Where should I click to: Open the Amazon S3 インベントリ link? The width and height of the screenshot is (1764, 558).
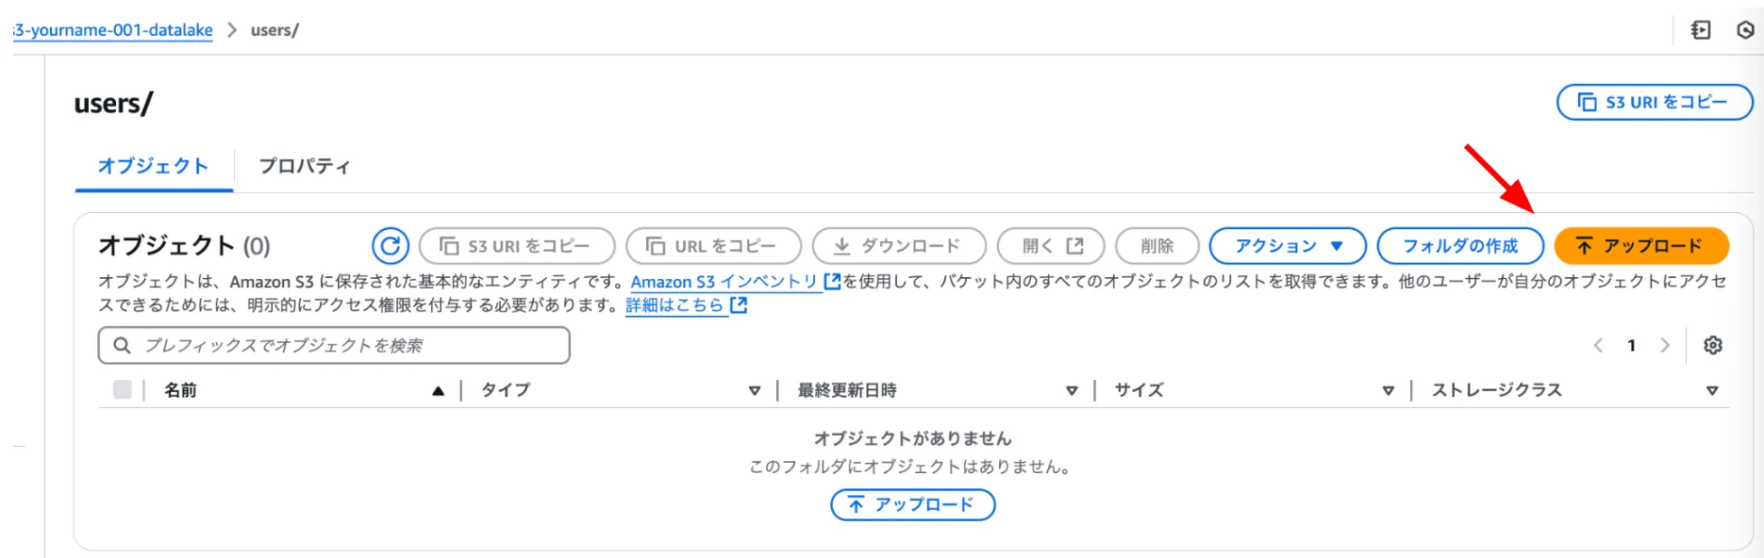point(724,282)
